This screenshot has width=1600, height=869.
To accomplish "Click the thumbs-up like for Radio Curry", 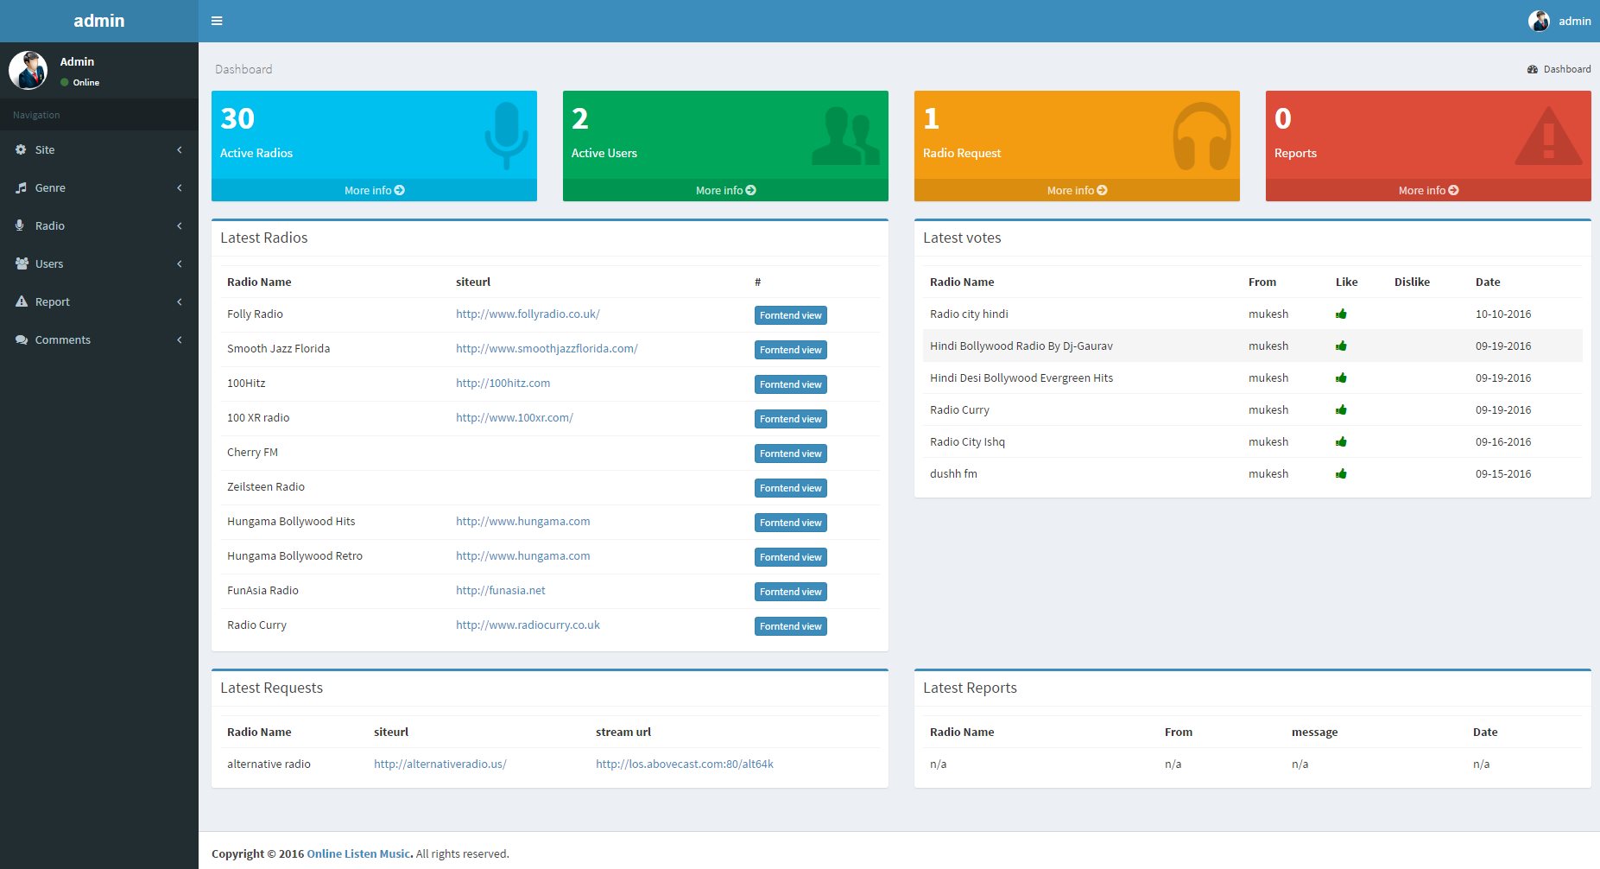I will 1342,409.
